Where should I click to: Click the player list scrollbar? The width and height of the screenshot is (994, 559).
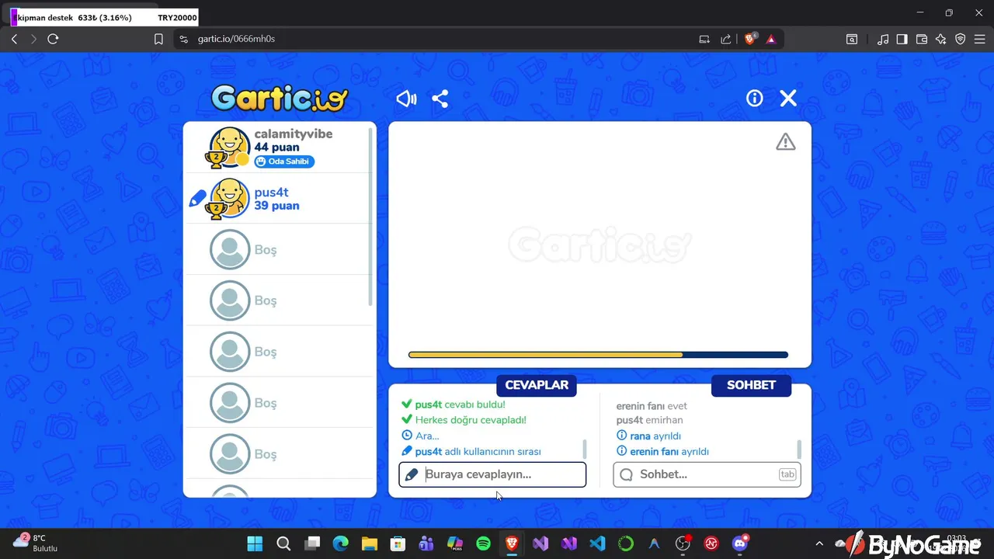coord(370,216)
